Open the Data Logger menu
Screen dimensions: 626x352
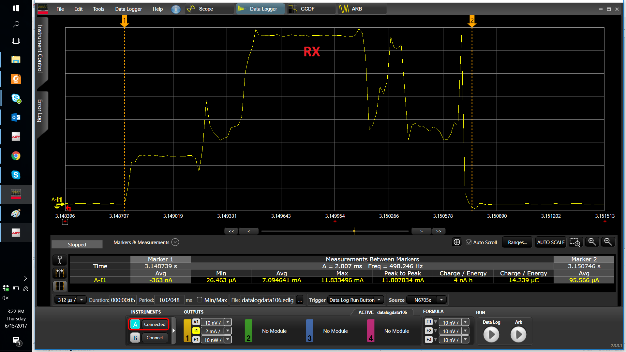pyautogui.click(x=128, y=9)
